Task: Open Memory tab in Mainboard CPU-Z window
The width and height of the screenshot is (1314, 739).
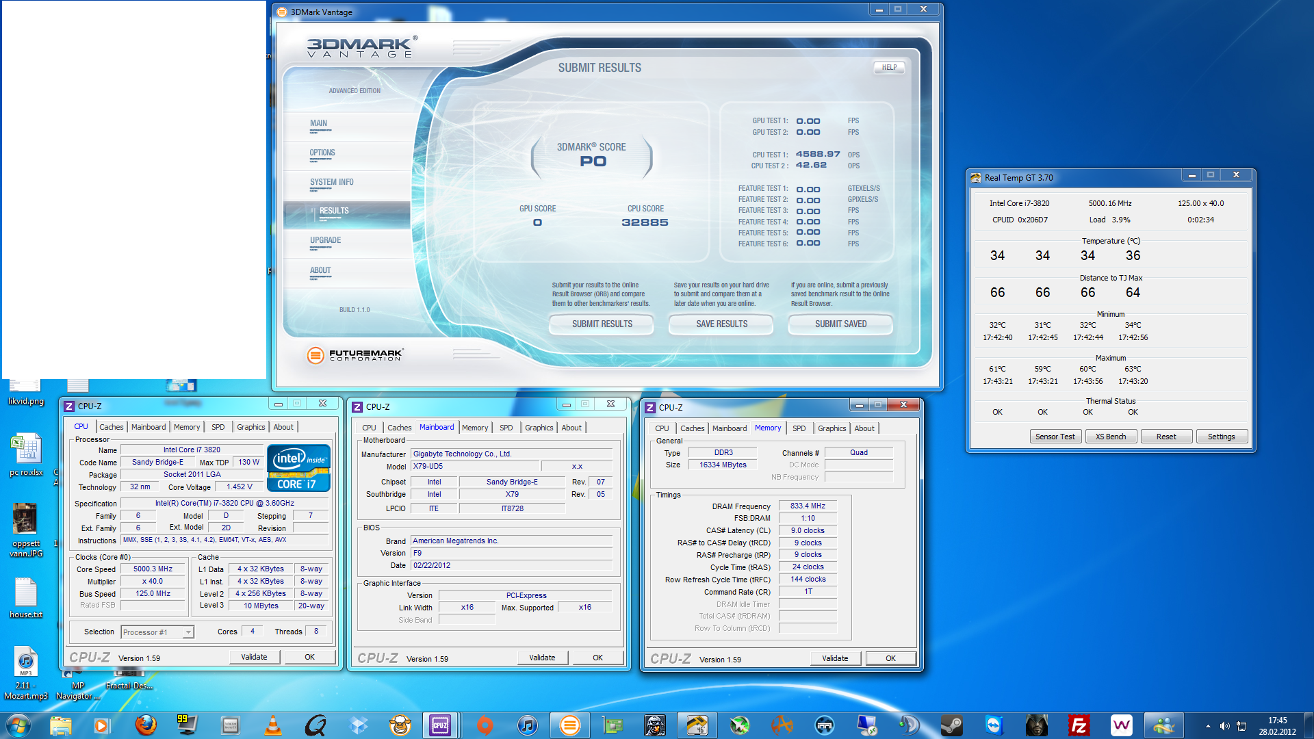Action: pyautogui.click(x=475, y=428)
